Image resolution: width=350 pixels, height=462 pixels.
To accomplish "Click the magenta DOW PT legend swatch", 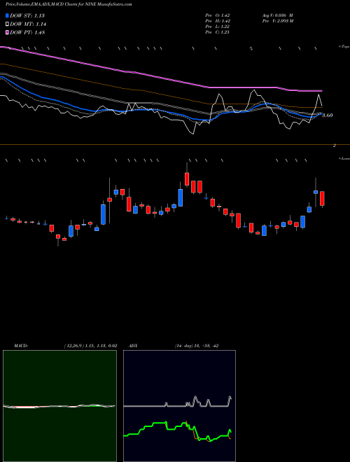I will point(8,33).
